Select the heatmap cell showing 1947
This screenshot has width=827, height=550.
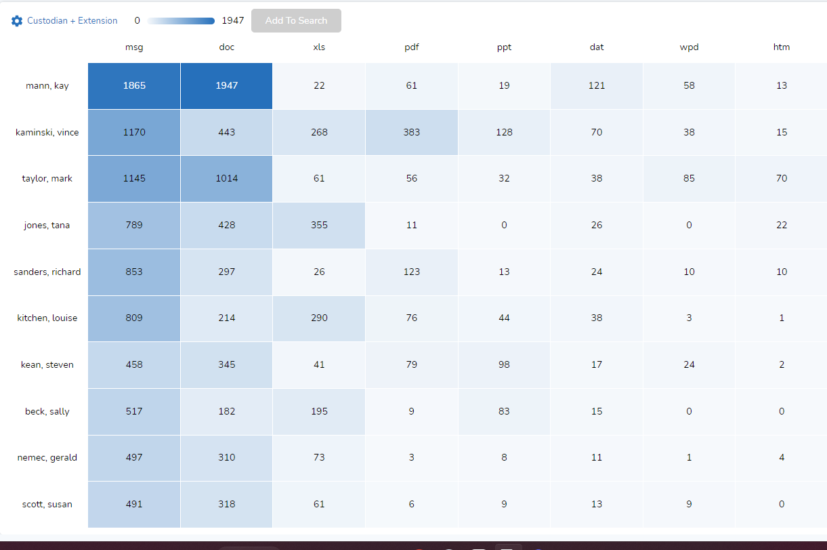[x=227, y=86]
